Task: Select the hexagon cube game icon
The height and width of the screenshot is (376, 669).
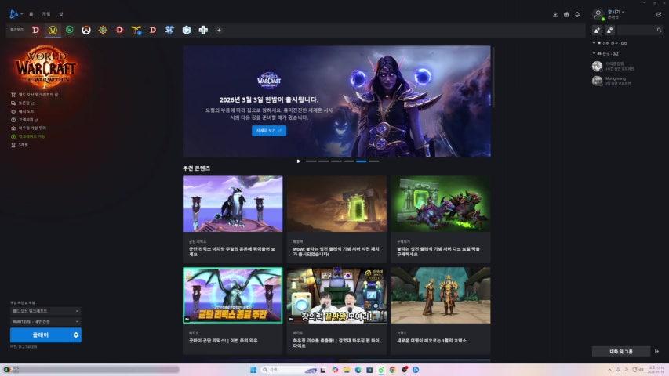Action: (187, 30)
